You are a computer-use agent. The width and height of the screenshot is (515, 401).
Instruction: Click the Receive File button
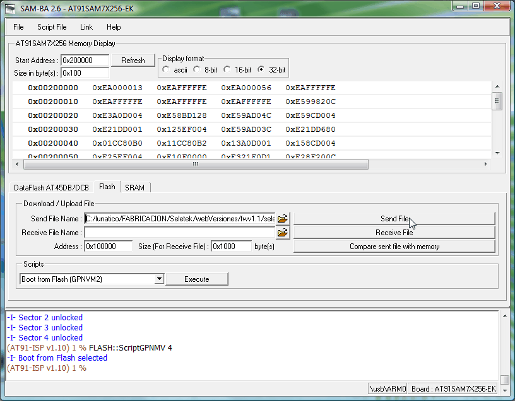coord(394,233)
